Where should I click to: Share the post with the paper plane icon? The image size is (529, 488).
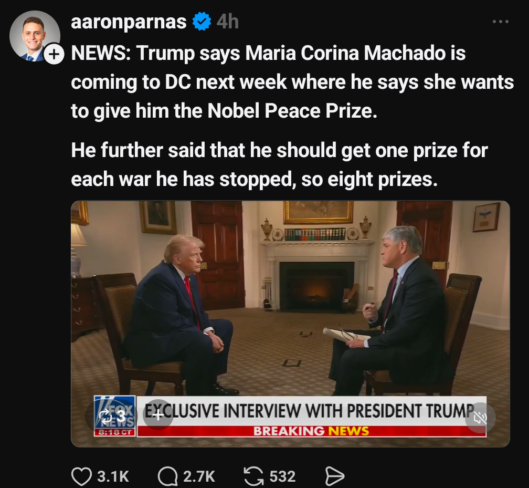pyautogui.click(x=335, y=476)
